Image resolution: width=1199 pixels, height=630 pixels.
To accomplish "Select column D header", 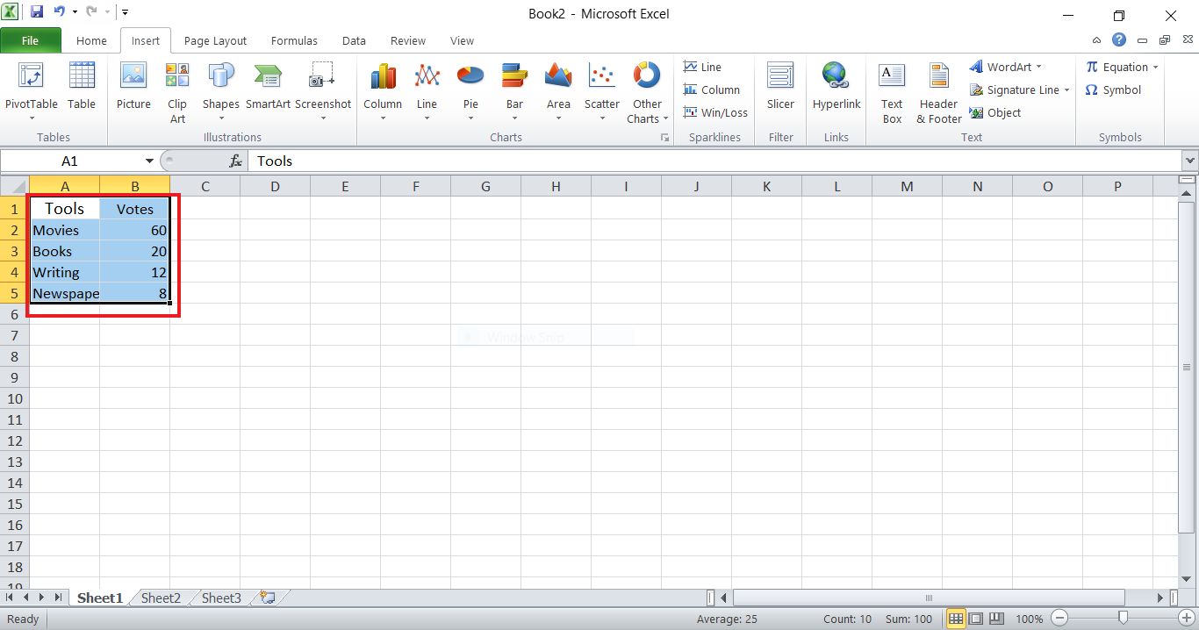I will [275, 186].
